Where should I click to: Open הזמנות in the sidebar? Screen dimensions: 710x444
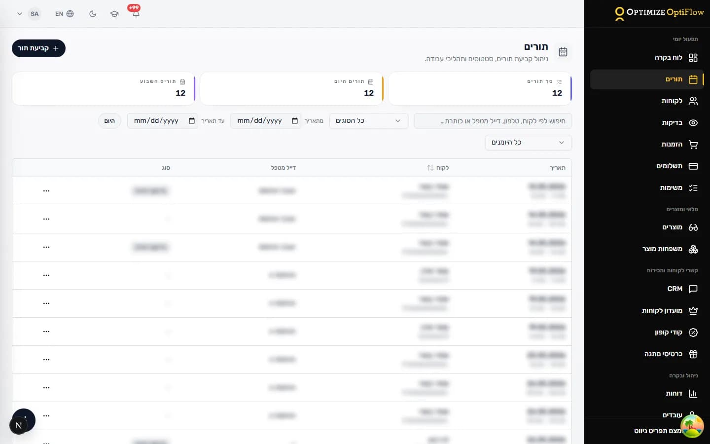tap(647, 145)
